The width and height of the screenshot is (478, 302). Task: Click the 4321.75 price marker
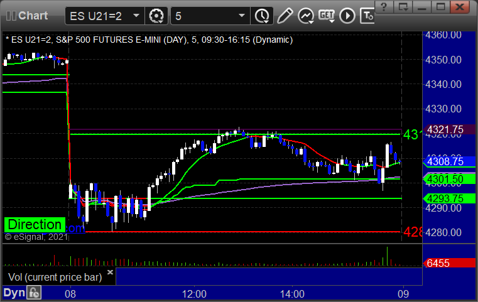448,129
